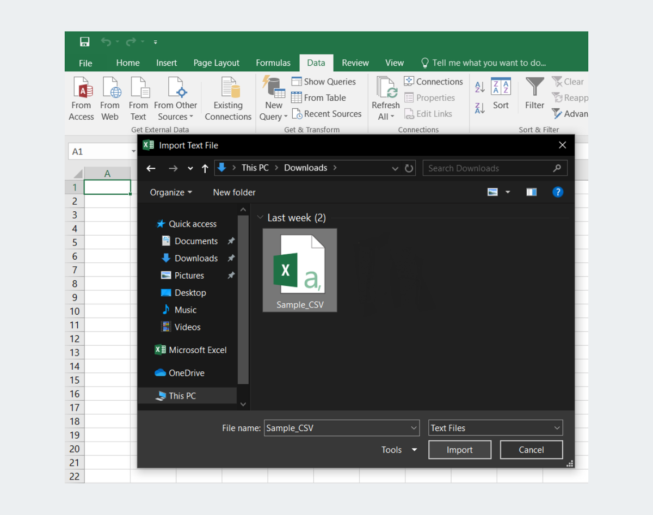Select the Sample_CSV file thumbnail
Screen dimensions: 653x515
point(300,270)
